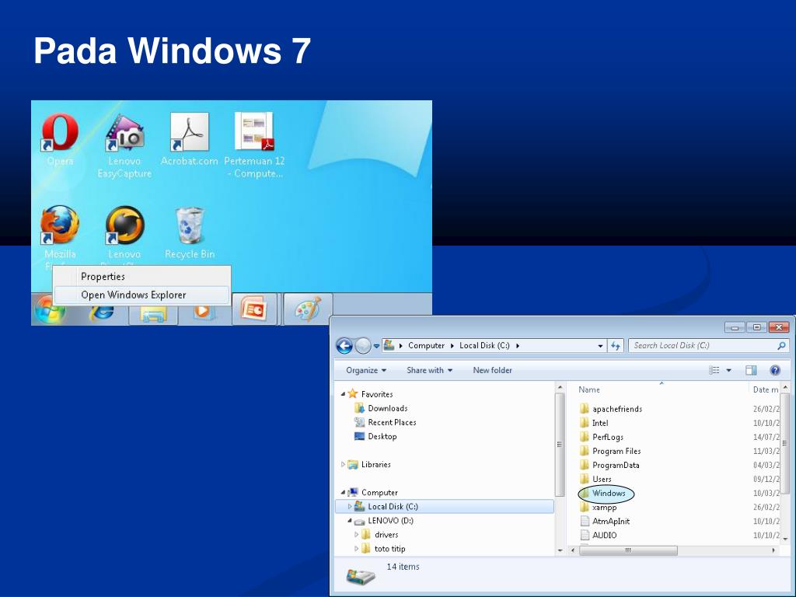This screenshot has height=597, width=796.
Task: Click the Internet Explorer taskbar icon
Action: 102,312
